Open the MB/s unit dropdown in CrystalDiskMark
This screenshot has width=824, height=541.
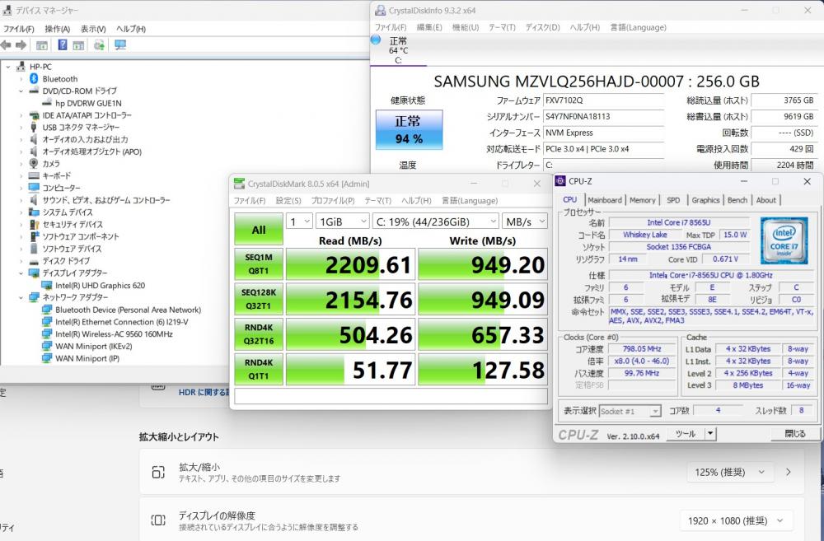tap(525, 222)
